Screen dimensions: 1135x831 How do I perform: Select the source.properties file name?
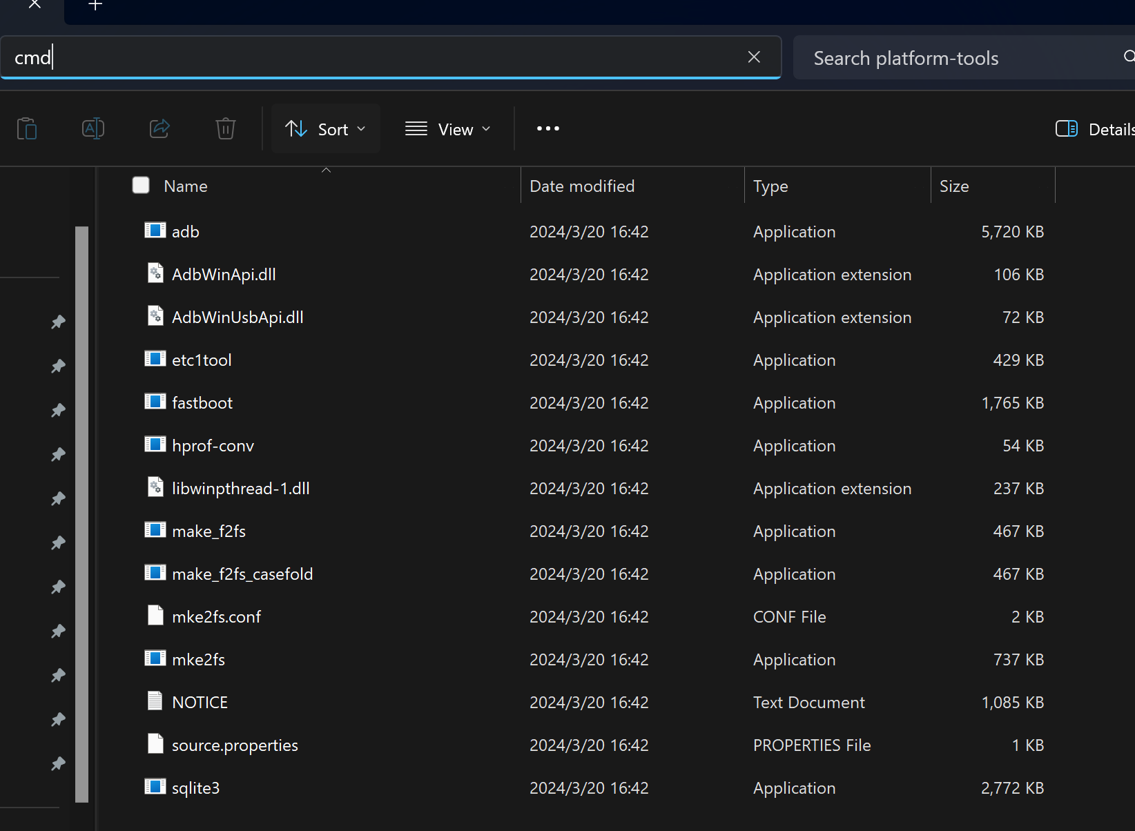pyautogui.click(x=235, y=745)
